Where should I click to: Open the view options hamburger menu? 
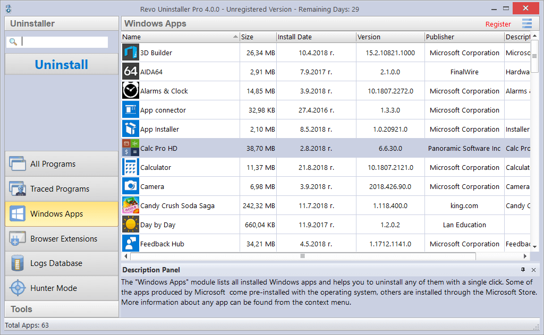pos(526,23)
